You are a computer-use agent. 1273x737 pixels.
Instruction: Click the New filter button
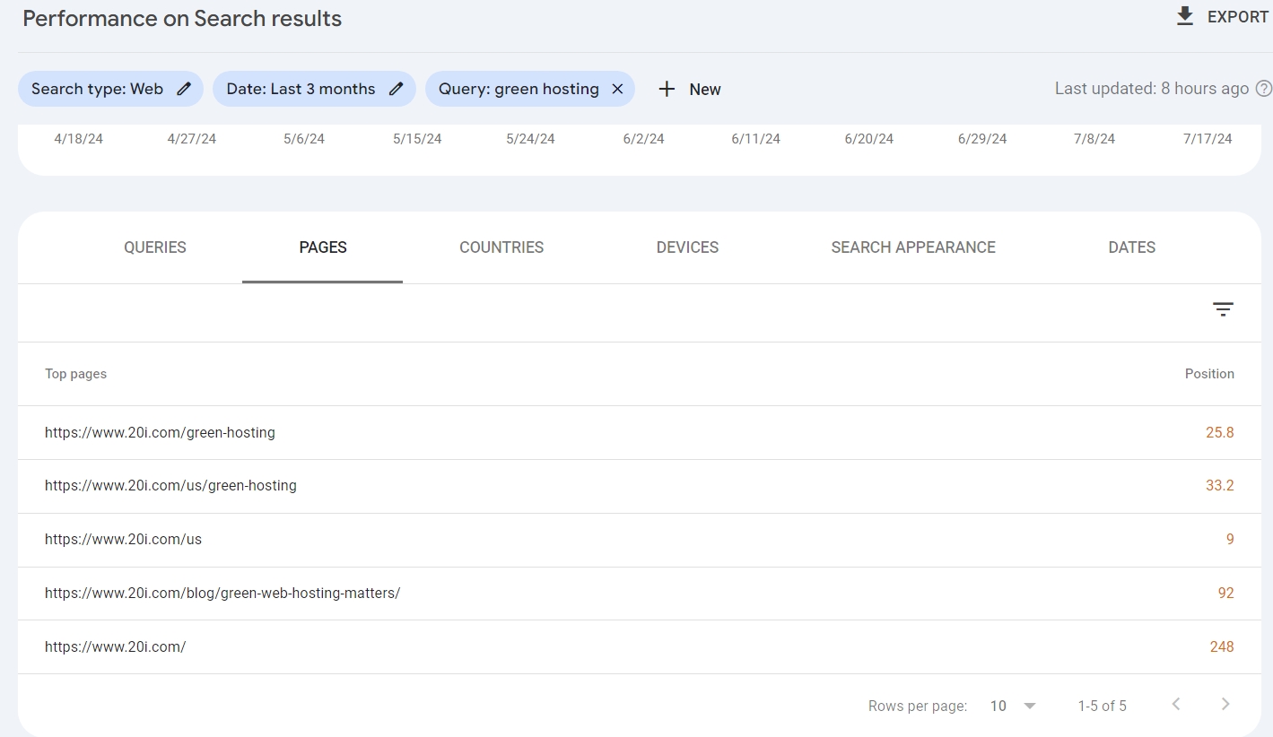(705, 89)
